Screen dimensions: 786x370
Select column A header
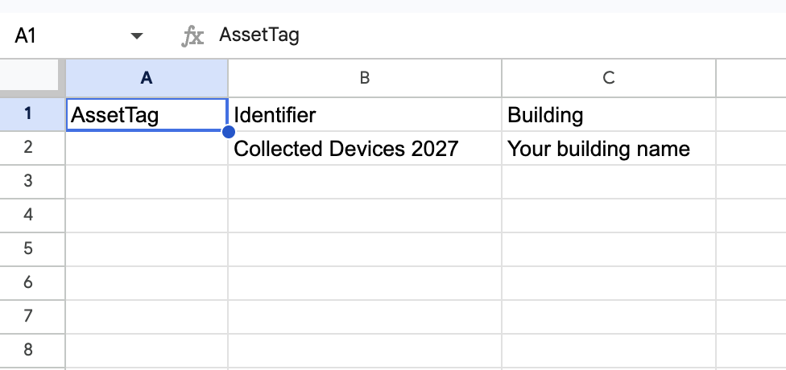(x=147, y=78)
